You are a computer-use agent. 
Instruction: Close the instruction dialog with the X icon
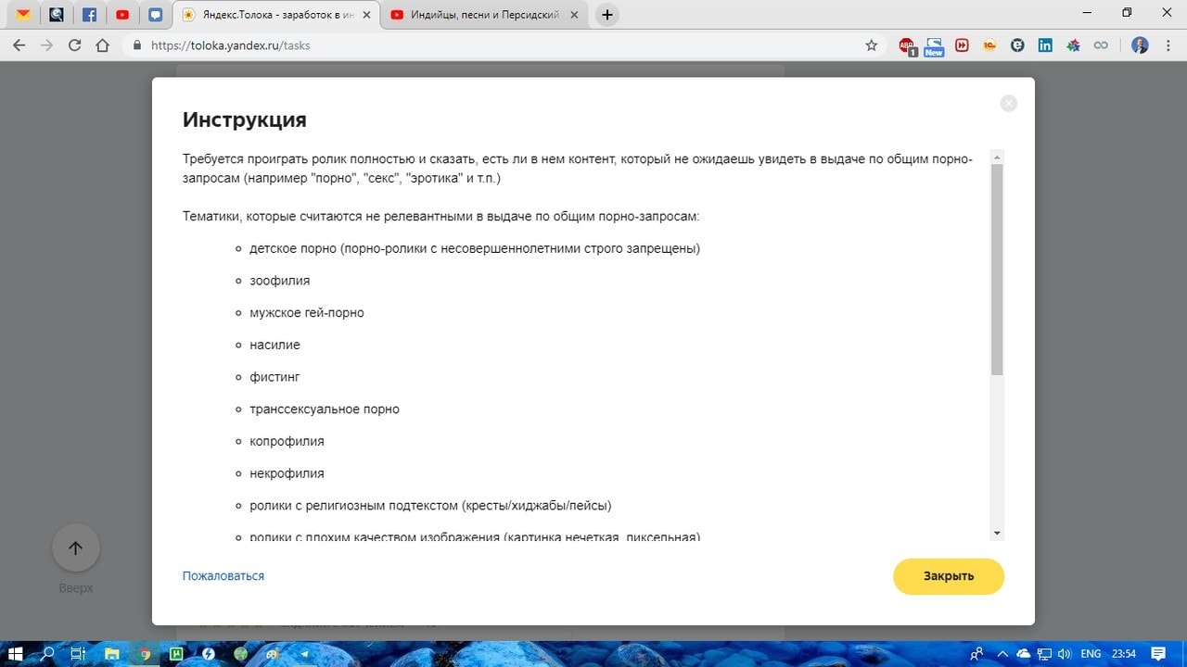tap(1009, 104)
